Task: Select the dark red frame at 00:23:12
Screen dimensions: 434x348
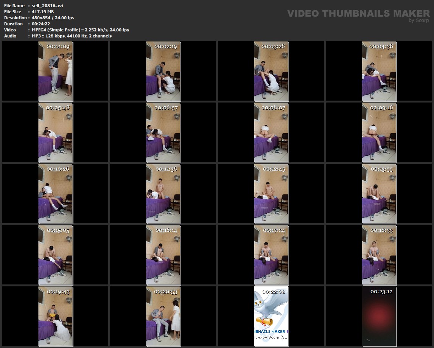Action: click(379, 316)
